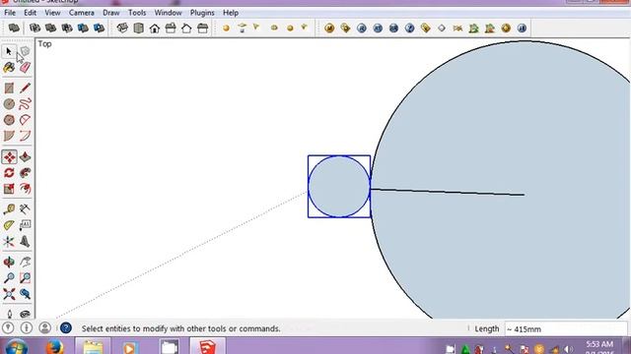Click the blue help question mark in status bar
Viewport: 631px width, 354px height.
click(66, 328)
